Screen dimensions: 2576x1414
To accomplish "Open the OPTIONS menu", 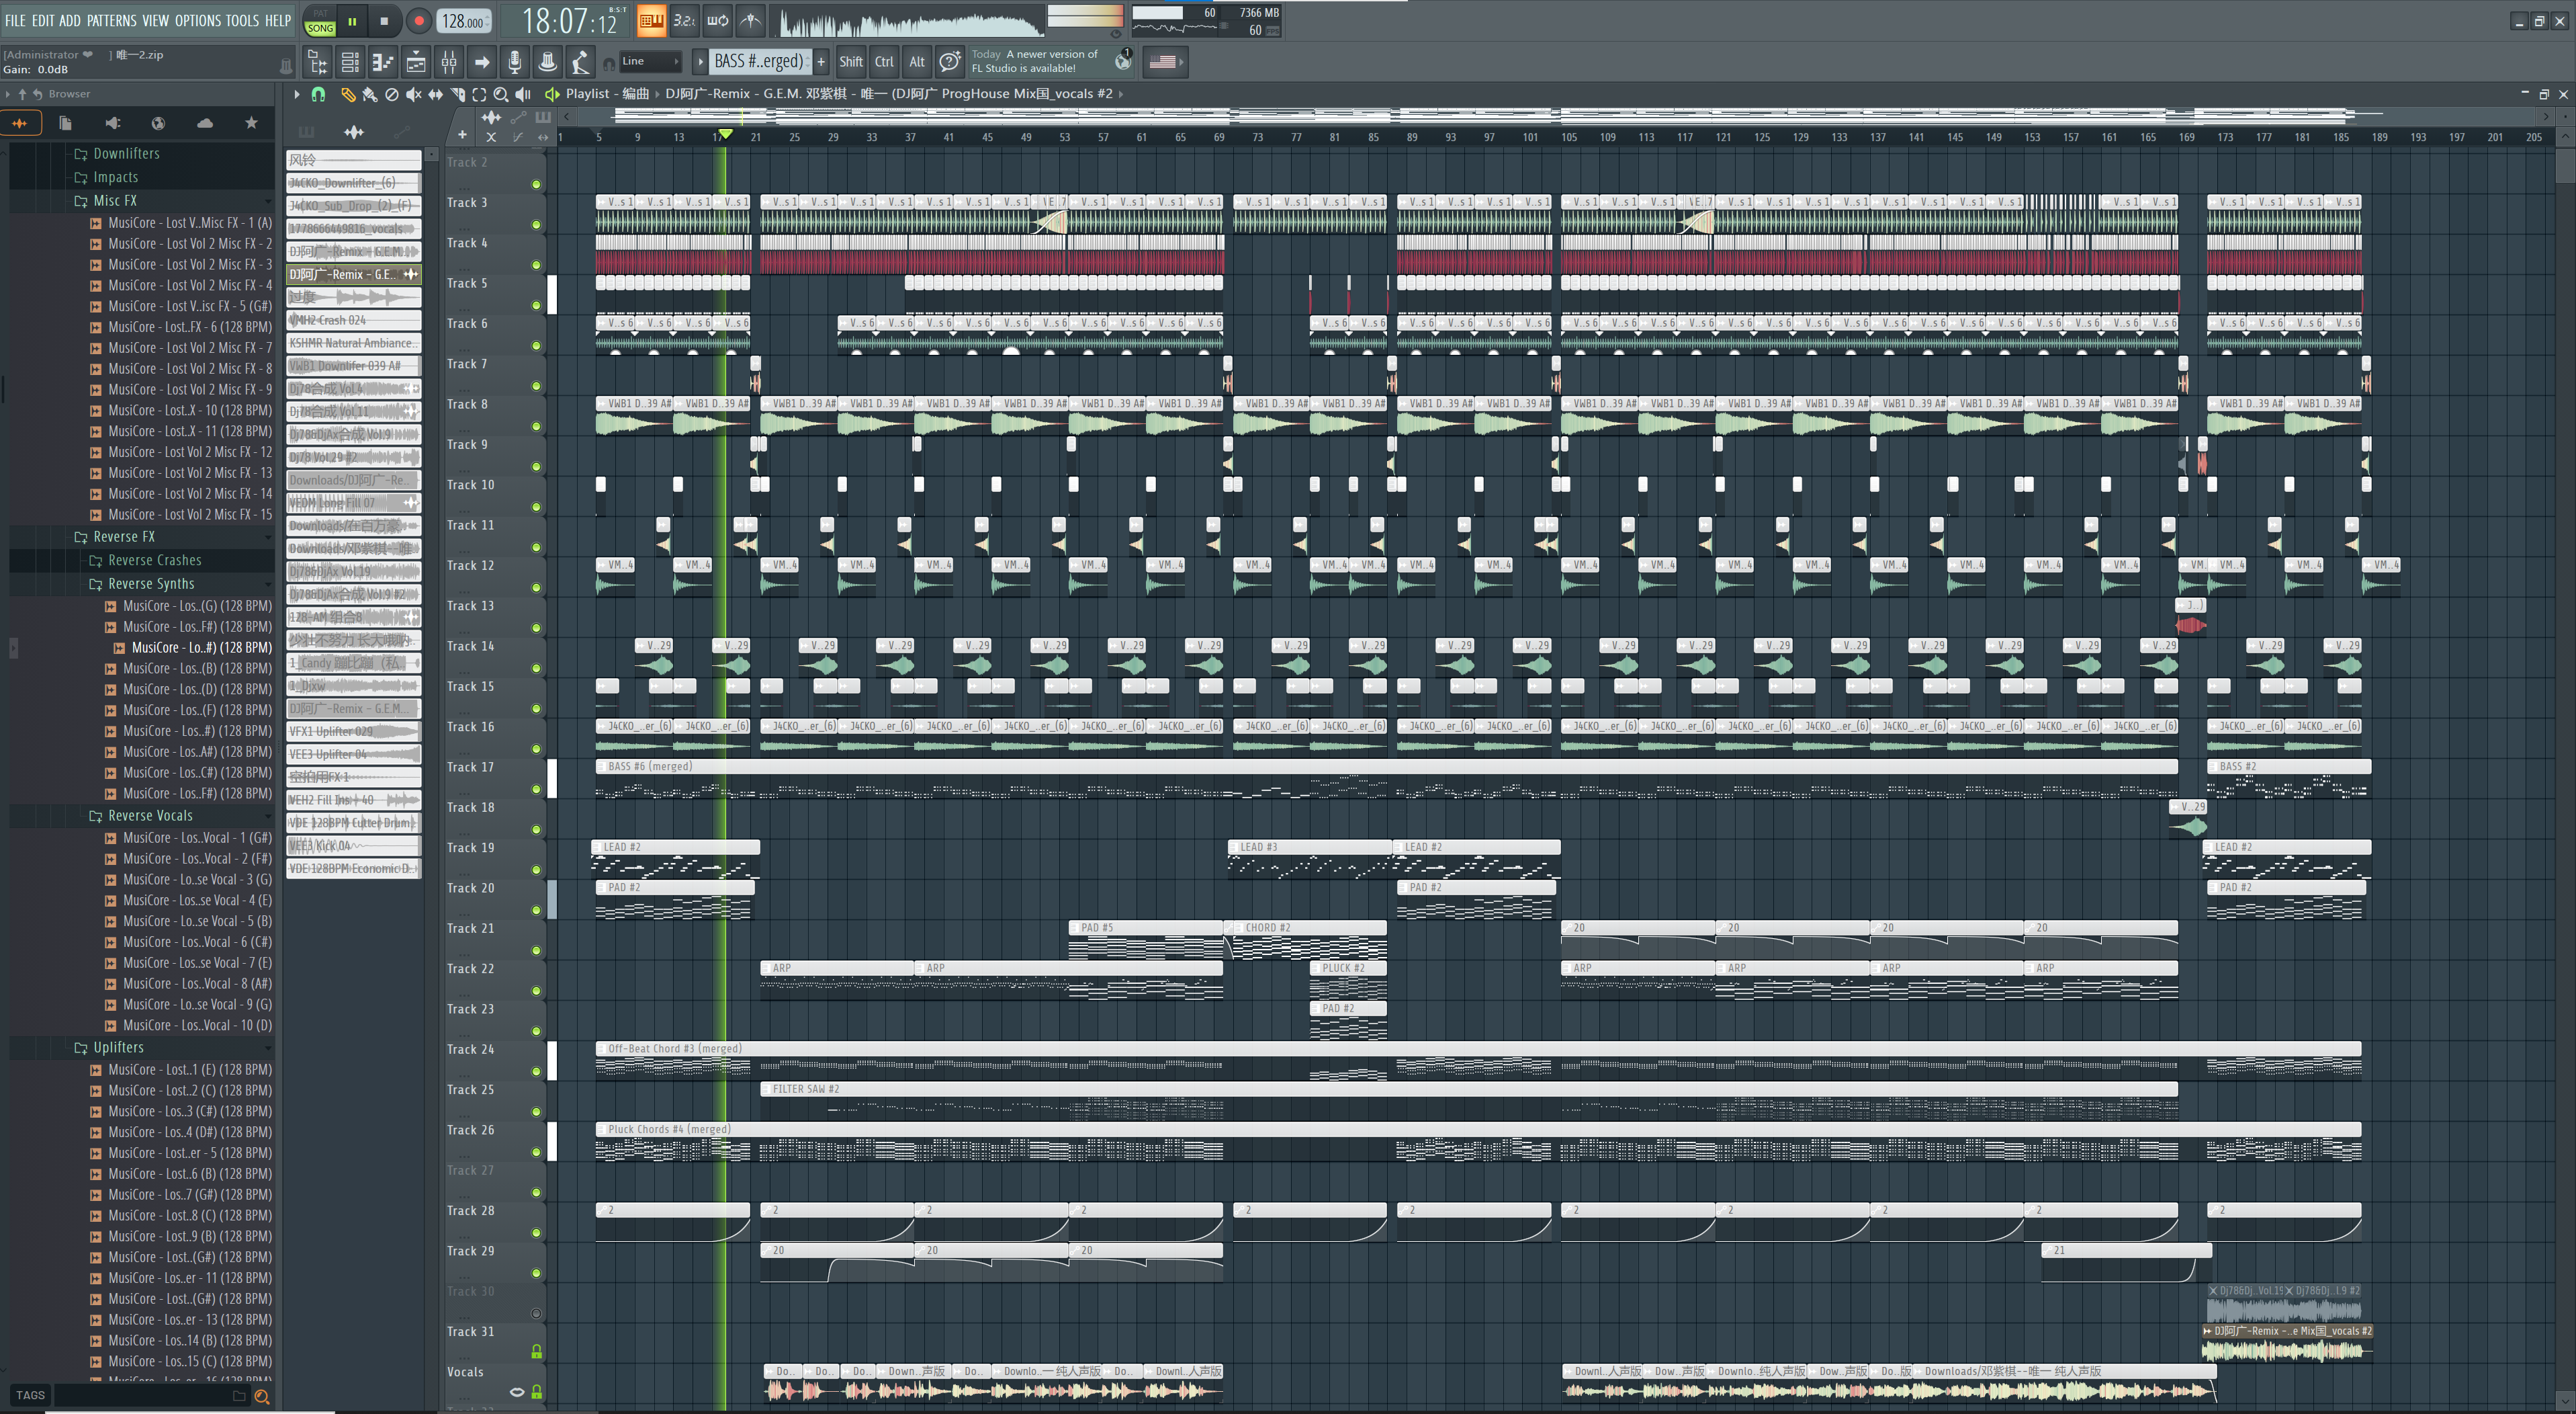I will (x=198, y=20).
